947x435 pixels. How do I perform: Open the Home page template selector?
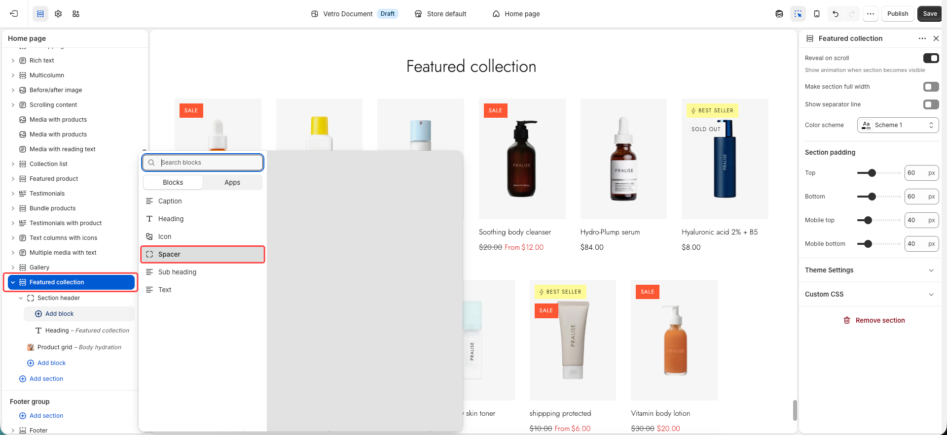pos(516,14)
